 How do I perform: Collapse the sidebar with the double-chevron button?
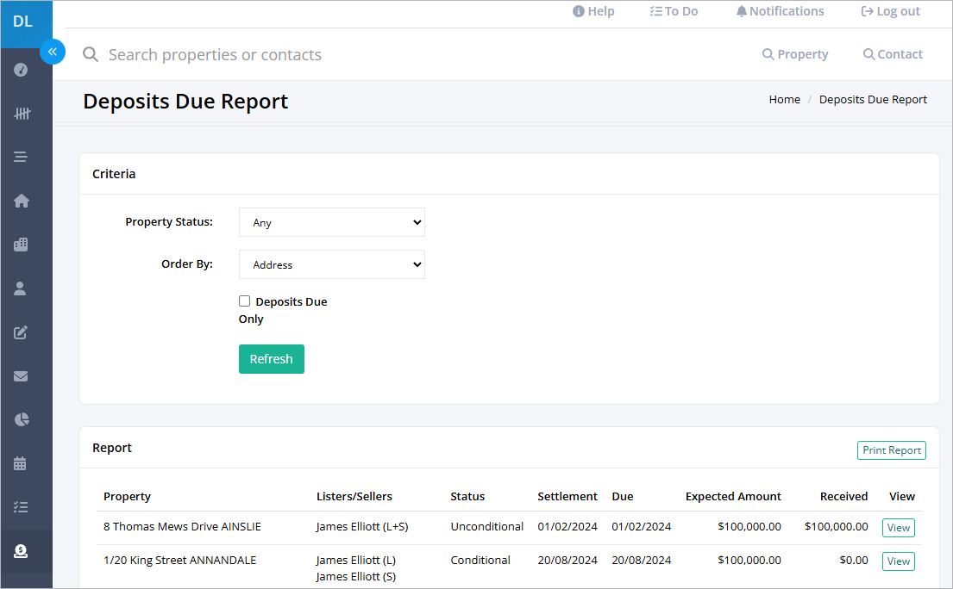pyautogui.click(x=53, y=52)
